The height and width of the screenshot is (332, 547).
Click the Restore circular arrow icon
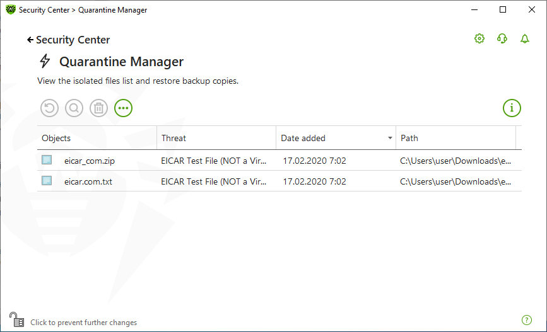(50, 108)
